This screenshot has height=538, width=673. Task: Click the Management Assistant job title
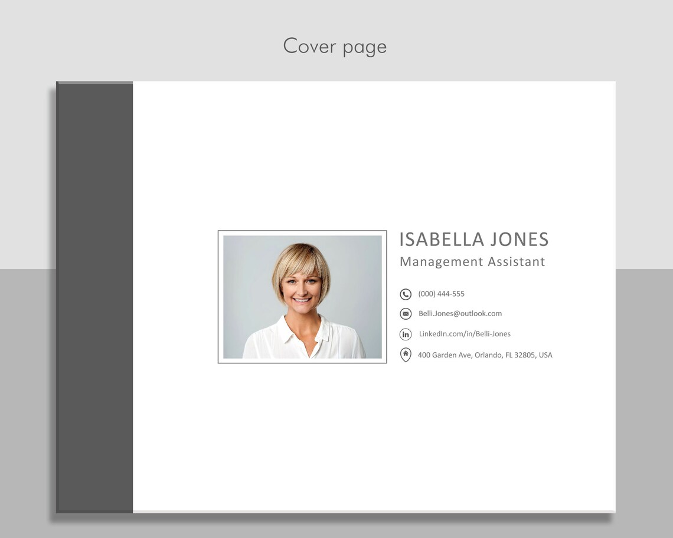[x=472, y=261]
